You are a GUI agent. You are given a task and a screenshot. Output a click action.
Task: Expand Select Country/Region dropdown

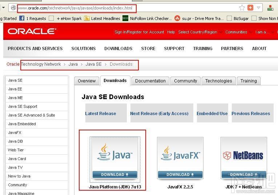pyautogui.click(x=200, y=32)
